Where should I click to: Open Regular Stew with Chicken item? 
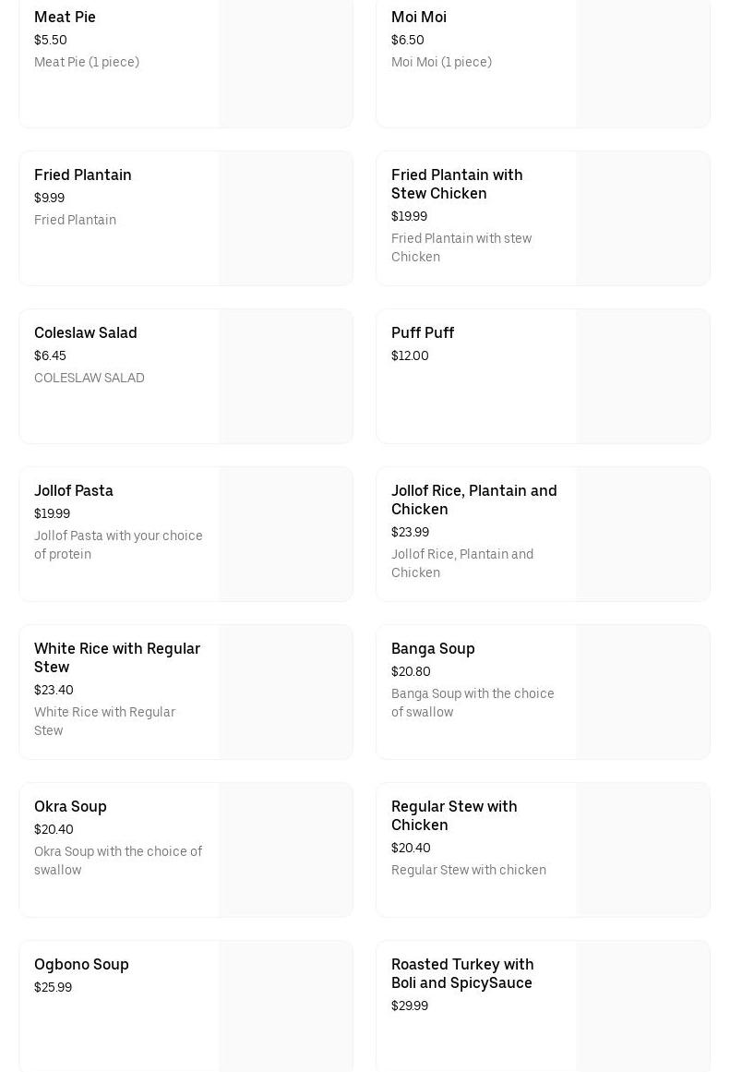point(454,816)
